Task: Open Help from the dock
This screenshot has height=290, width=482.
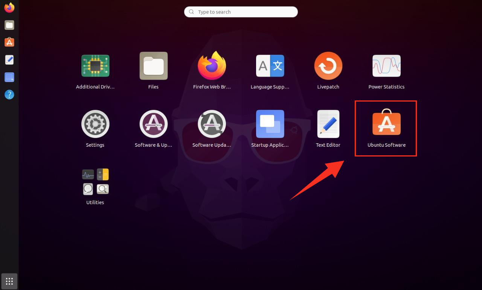Action: point(9,94)
